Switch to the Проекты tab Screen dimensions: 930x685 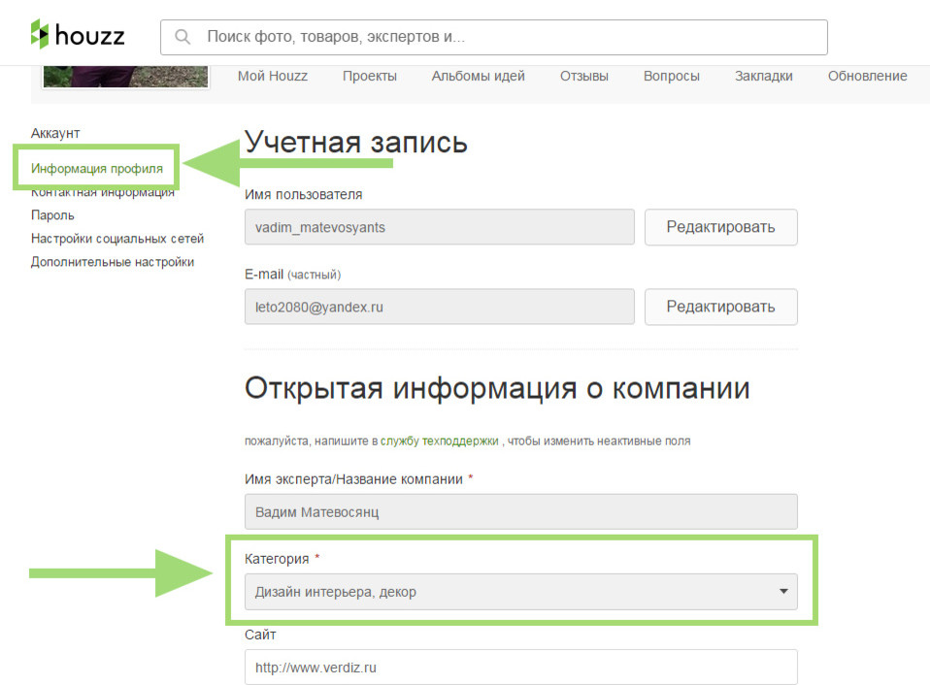pos(370,76)
